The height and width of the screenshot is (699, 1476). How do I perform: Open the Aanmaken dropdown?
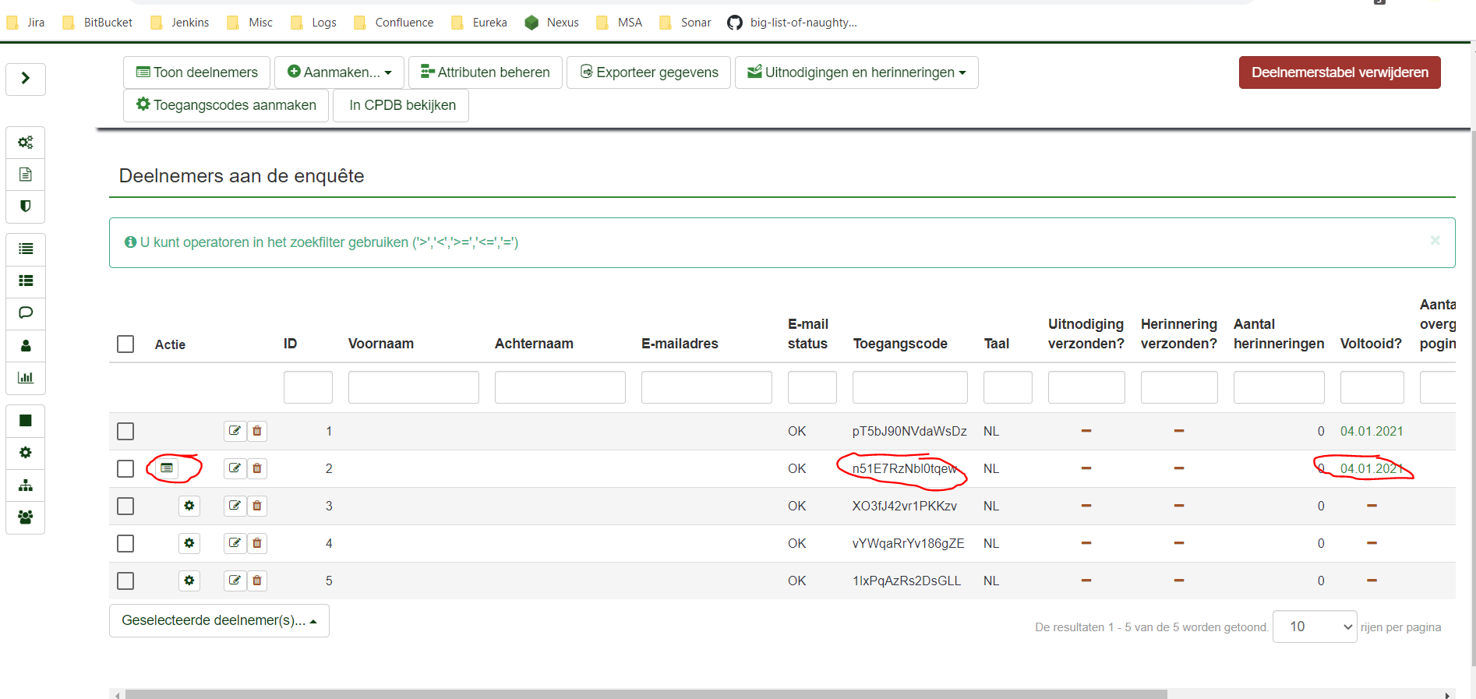339,72
